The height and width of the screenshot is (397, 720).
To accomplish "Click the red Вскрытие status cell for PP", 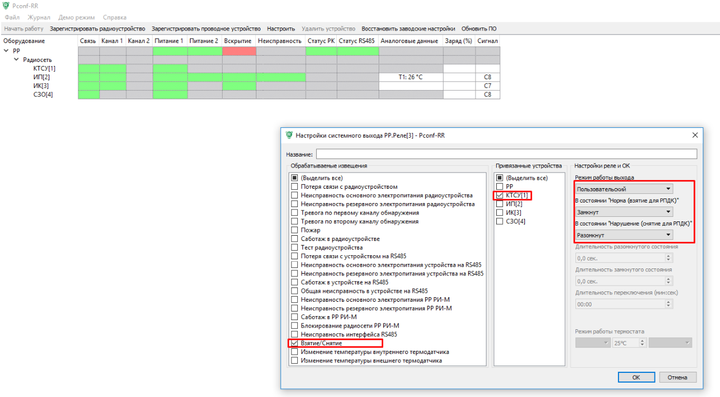I will 239,51.
